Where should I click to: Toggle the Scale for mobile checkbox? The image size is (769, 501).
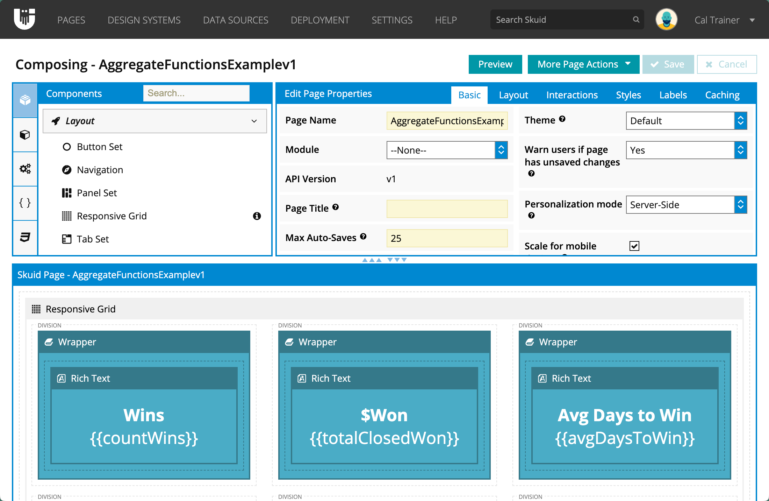[634, 246]
